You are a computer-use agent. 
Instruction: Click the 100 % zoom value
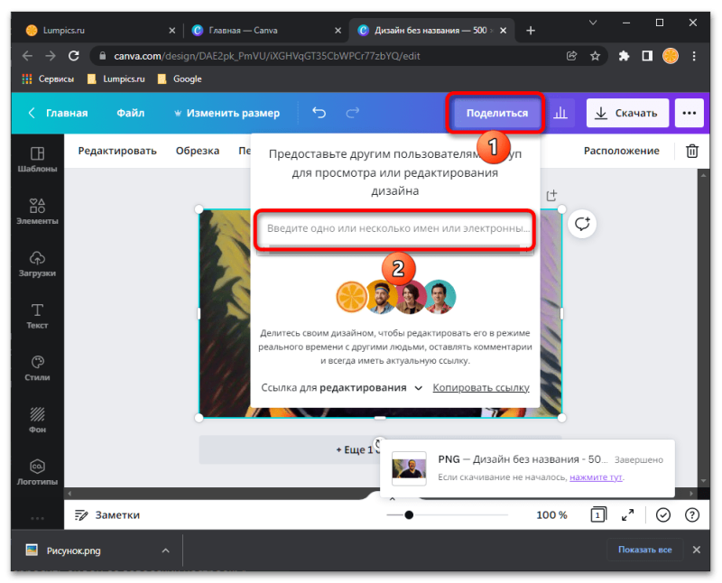point(551,514)
